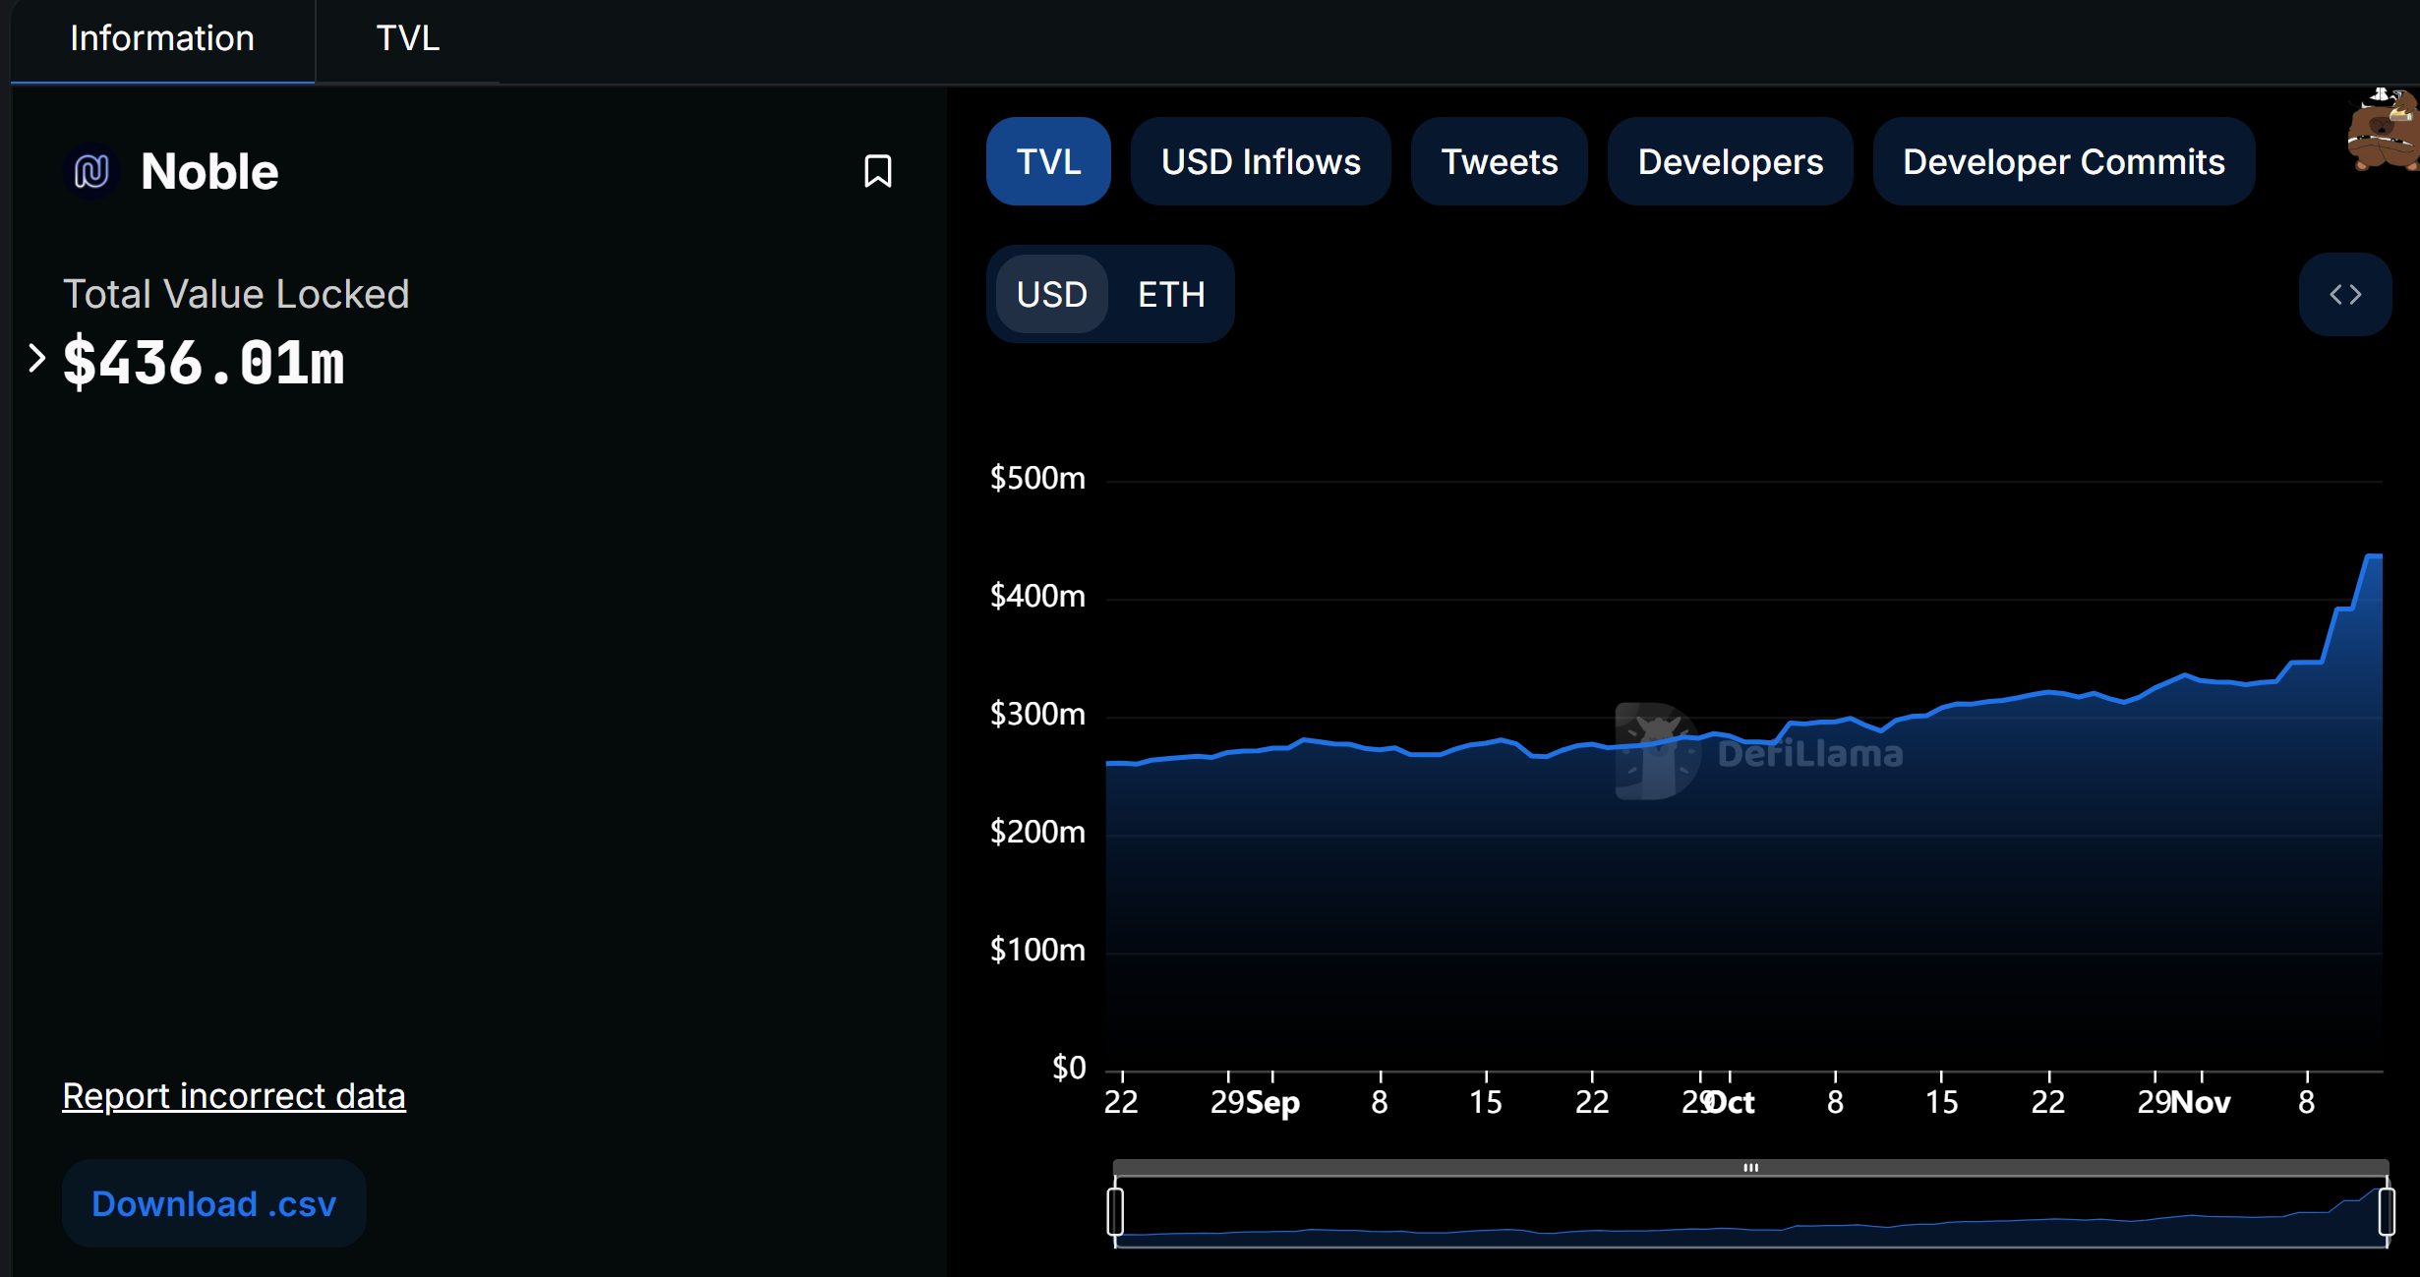This screenshot has width=2420, height=1277.
Task: Click the llama mascot avatar
Action: click(x=2385, y=130)
